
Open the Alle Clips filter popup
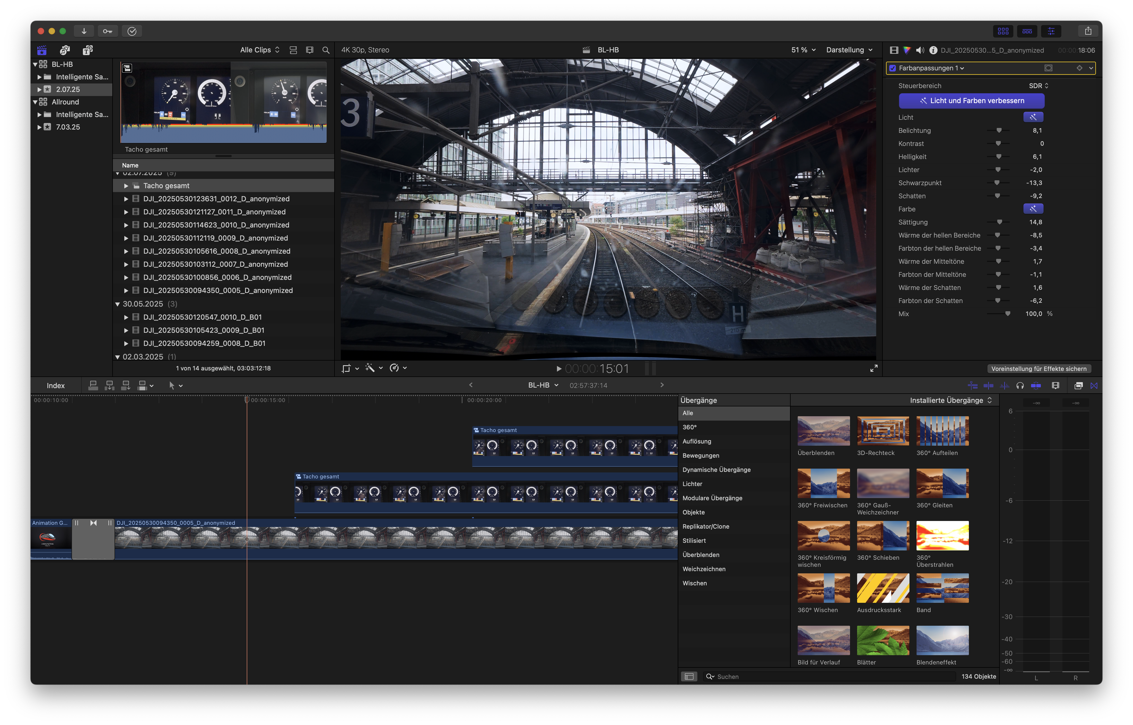[x=260, y=50]
